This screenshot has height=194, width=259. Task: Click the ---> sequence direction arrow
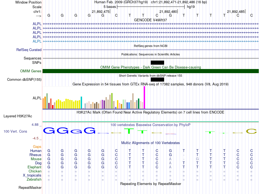[x=38, y=16]
